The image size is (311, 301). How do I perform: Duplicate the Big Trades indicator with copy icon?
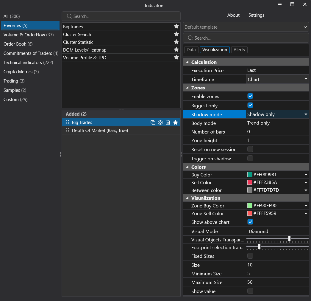point(153,122)
